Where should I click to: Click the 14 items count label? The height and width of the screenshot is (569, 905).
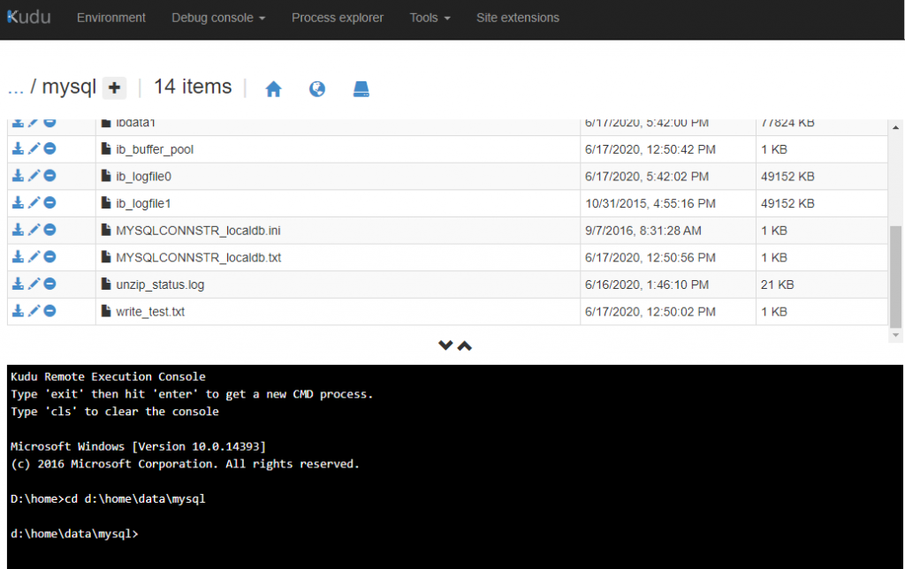[193, 87]
